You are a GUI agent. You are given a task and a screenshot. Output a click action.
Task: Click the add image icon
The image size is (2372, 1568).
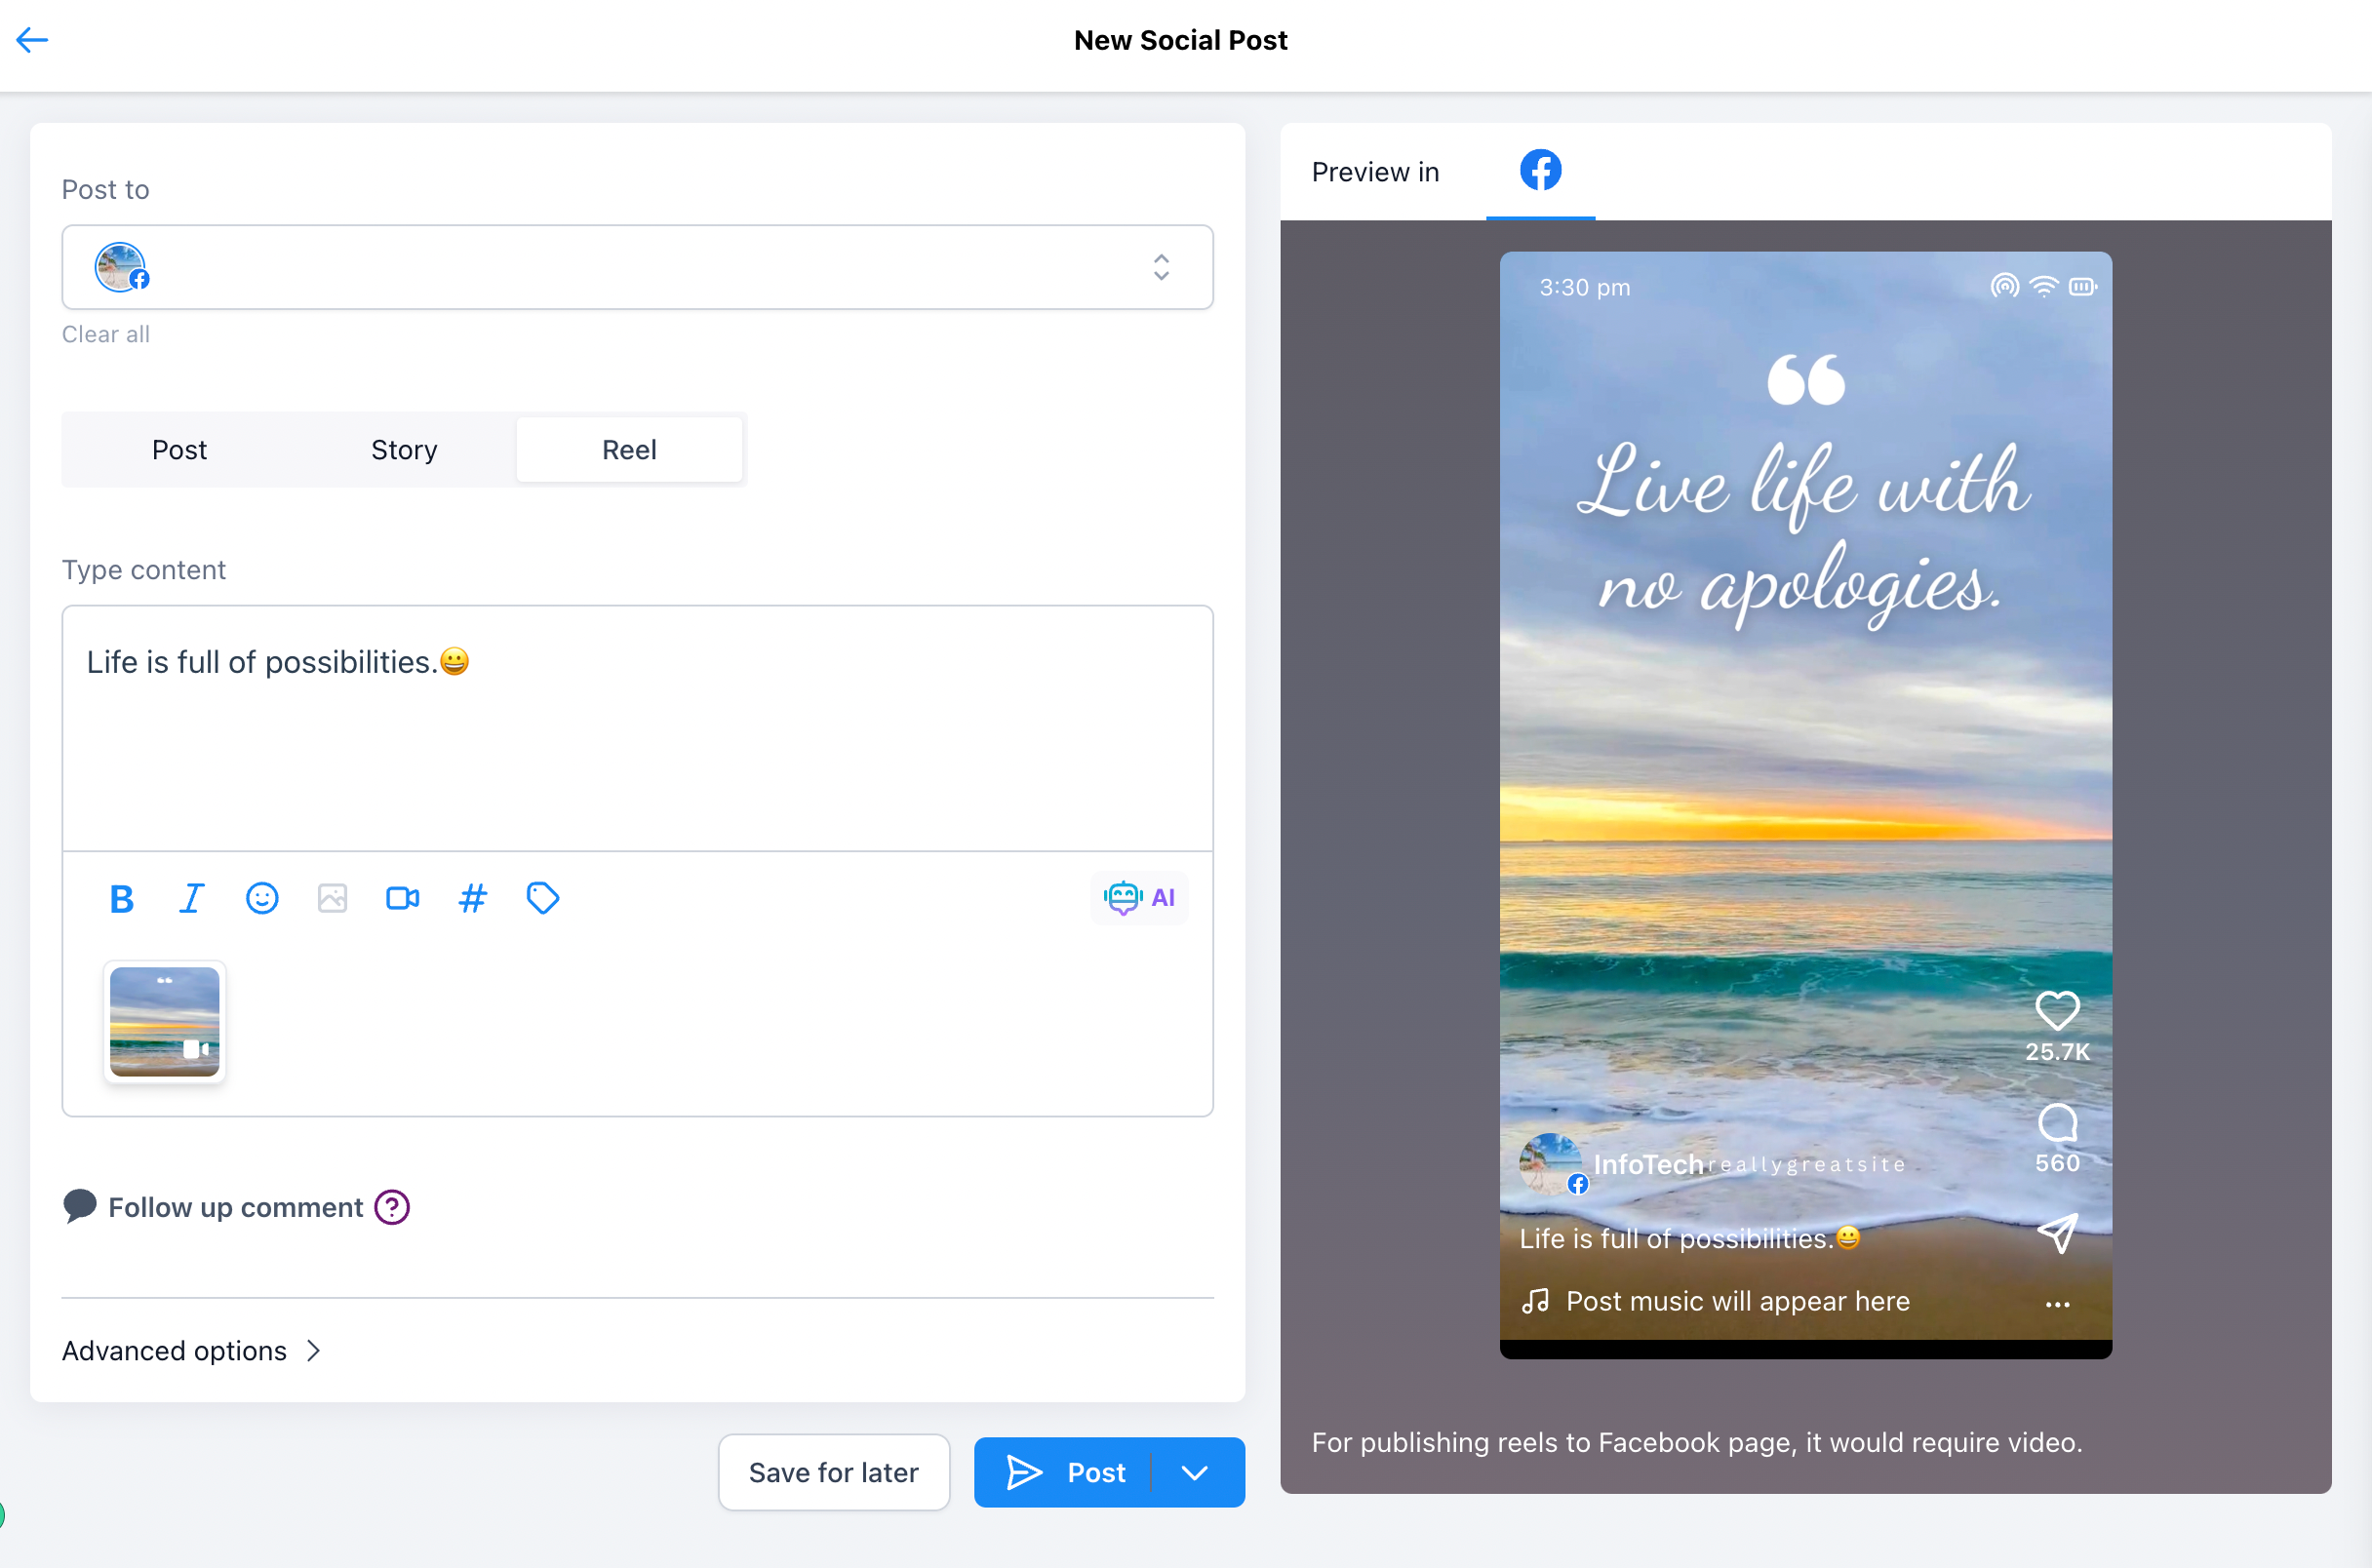(x=332, y=898)
